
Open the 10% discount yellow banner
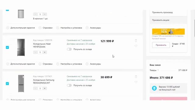point(168,31)
